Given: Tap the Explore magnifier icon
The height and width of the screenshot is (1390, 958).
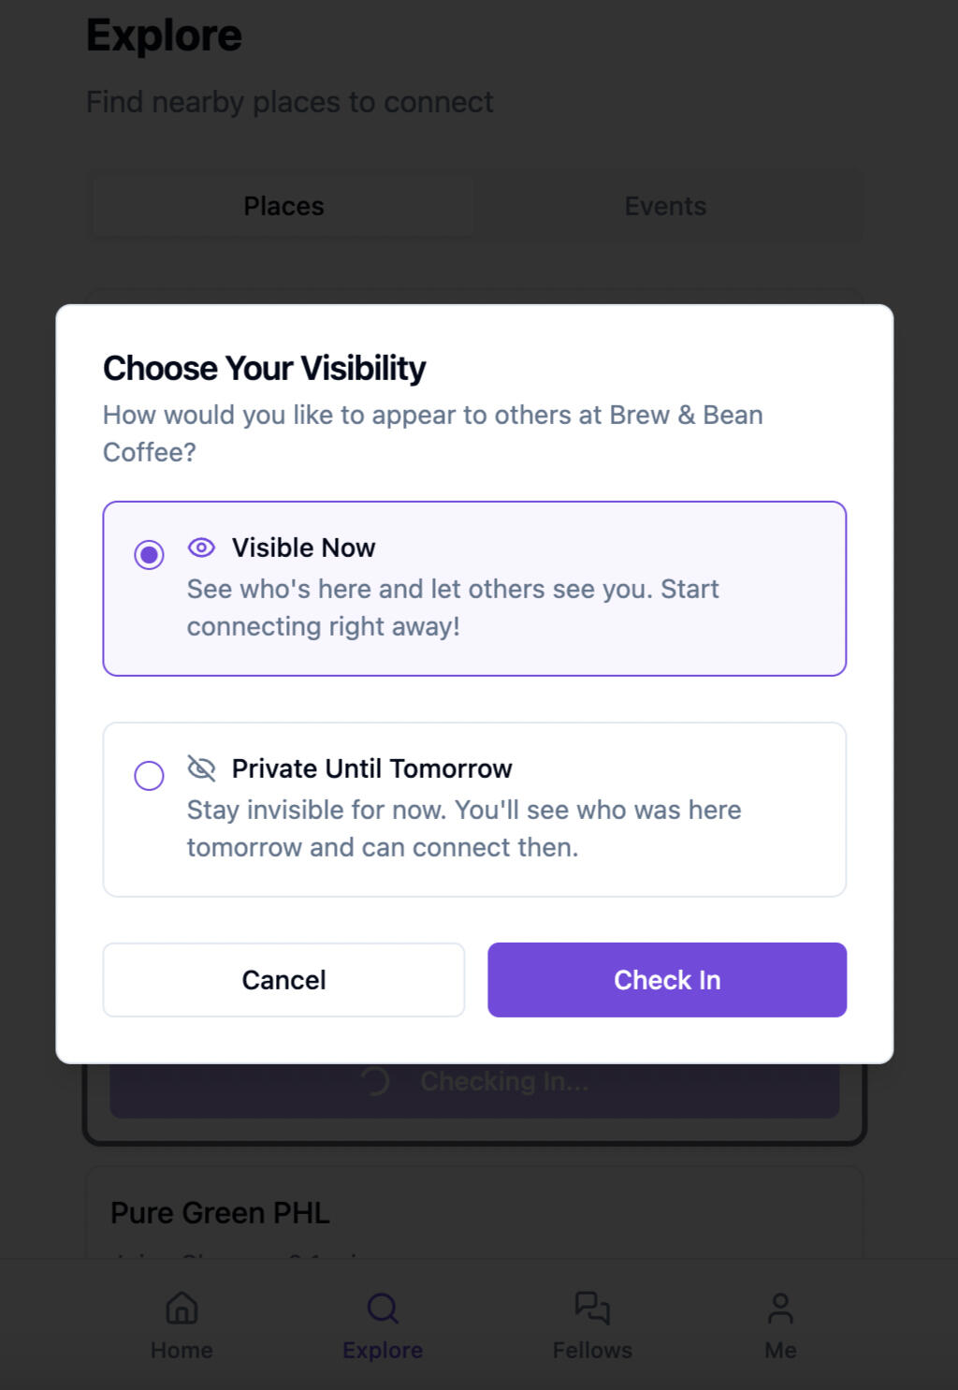Looking at the screenshot, I should [383, 1309].
